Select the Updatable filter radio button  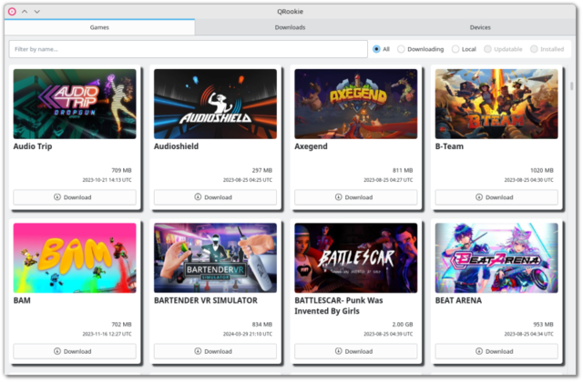pos(503,49)
